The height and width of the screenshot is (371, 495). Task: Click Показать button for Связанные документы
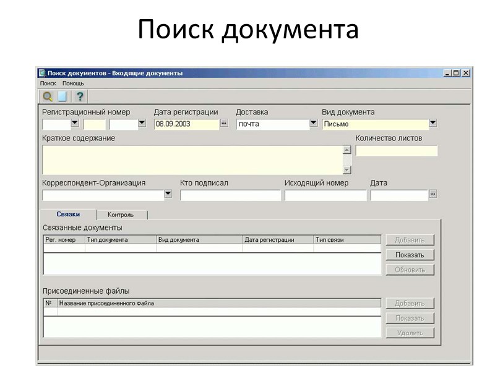point(410,255)
